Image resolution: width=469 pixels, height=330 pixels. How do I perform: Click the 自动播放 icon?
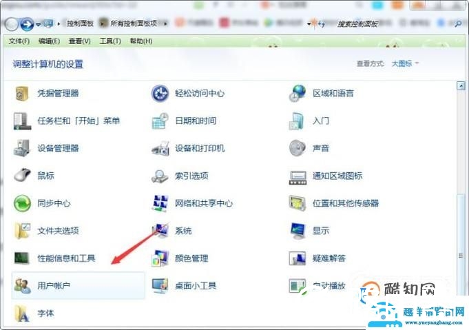[x=298, y=286]
